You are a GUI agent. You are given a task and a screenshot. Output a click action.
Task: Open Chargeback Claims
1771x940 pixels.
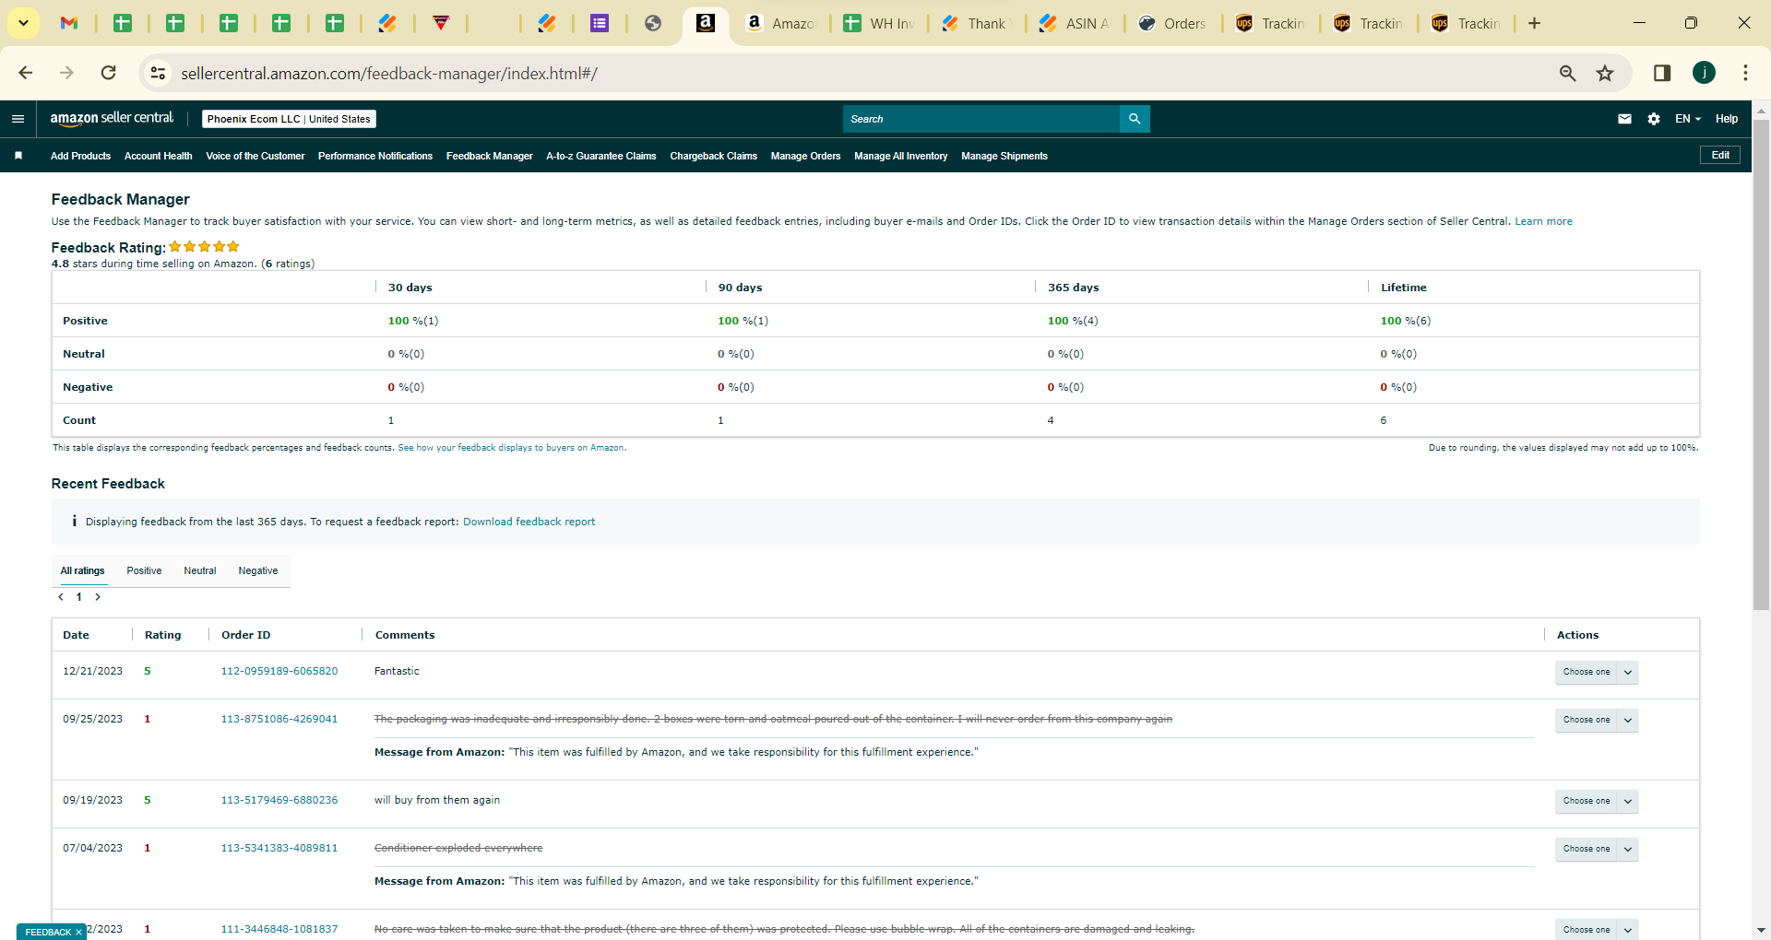[x=714, y=156]
